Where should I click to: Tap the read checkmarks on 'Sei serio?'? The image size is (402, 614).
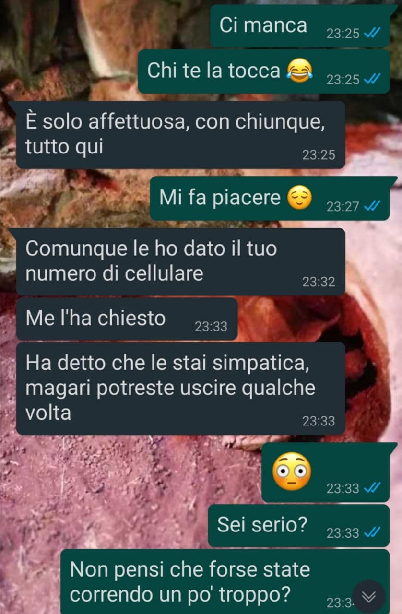pos(372,532)
